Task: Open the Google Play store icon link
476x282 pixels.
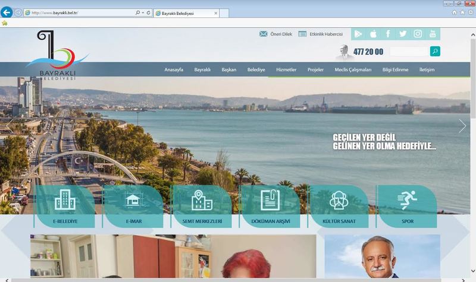Action: click(x=359, y=34)
